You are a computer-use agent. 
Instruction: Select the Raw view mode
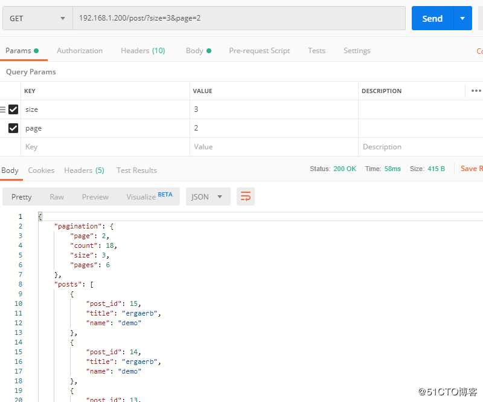[57, 197]
